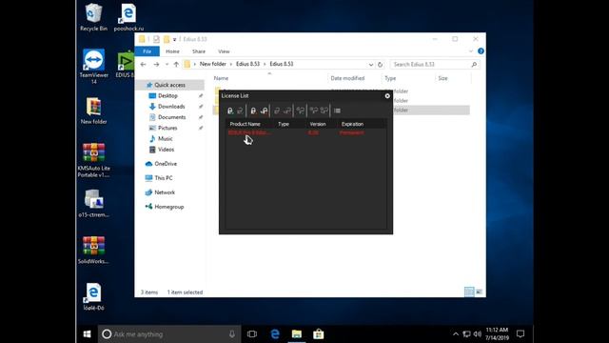The width and height of the screenshot is (609, 343).
Task: Show hidden system tray icons
Action: tap(456, 334)
